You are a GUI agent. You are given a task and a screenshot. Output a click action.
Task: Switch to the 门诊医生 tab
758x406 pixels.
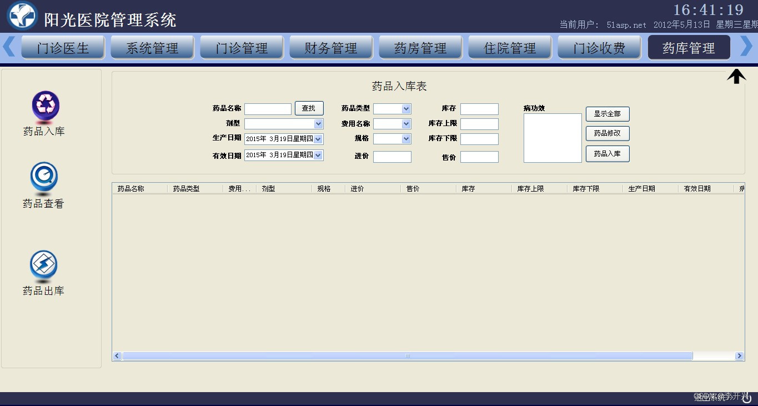pos(63,48)
